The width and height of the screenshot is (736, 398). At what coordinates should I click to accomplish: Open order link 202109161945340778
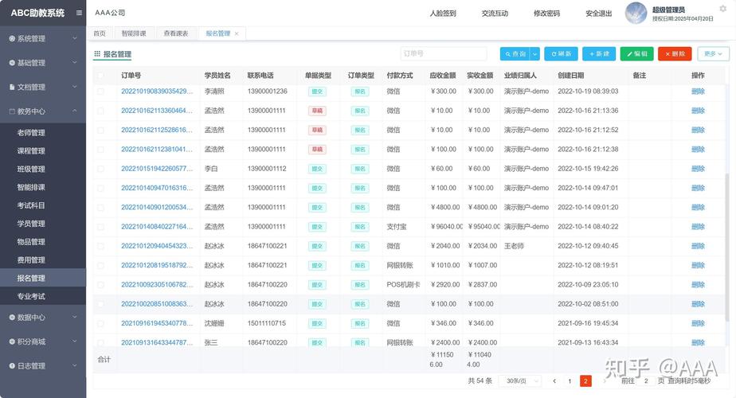(157, 323)
